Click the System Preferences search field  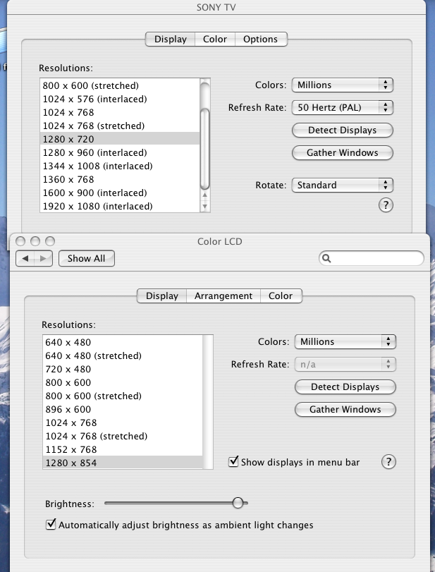click(x=371, y=258)
